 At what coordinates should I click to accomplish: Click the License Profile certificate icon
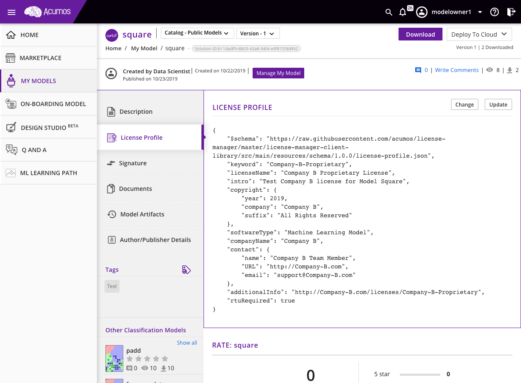(112, 138)
